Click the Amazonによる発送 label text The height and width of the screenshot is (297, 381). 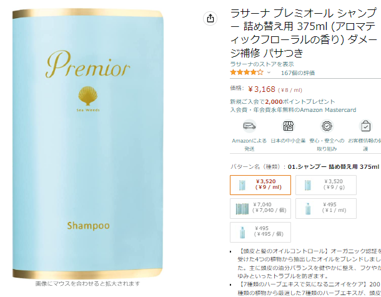click(249, 144)
